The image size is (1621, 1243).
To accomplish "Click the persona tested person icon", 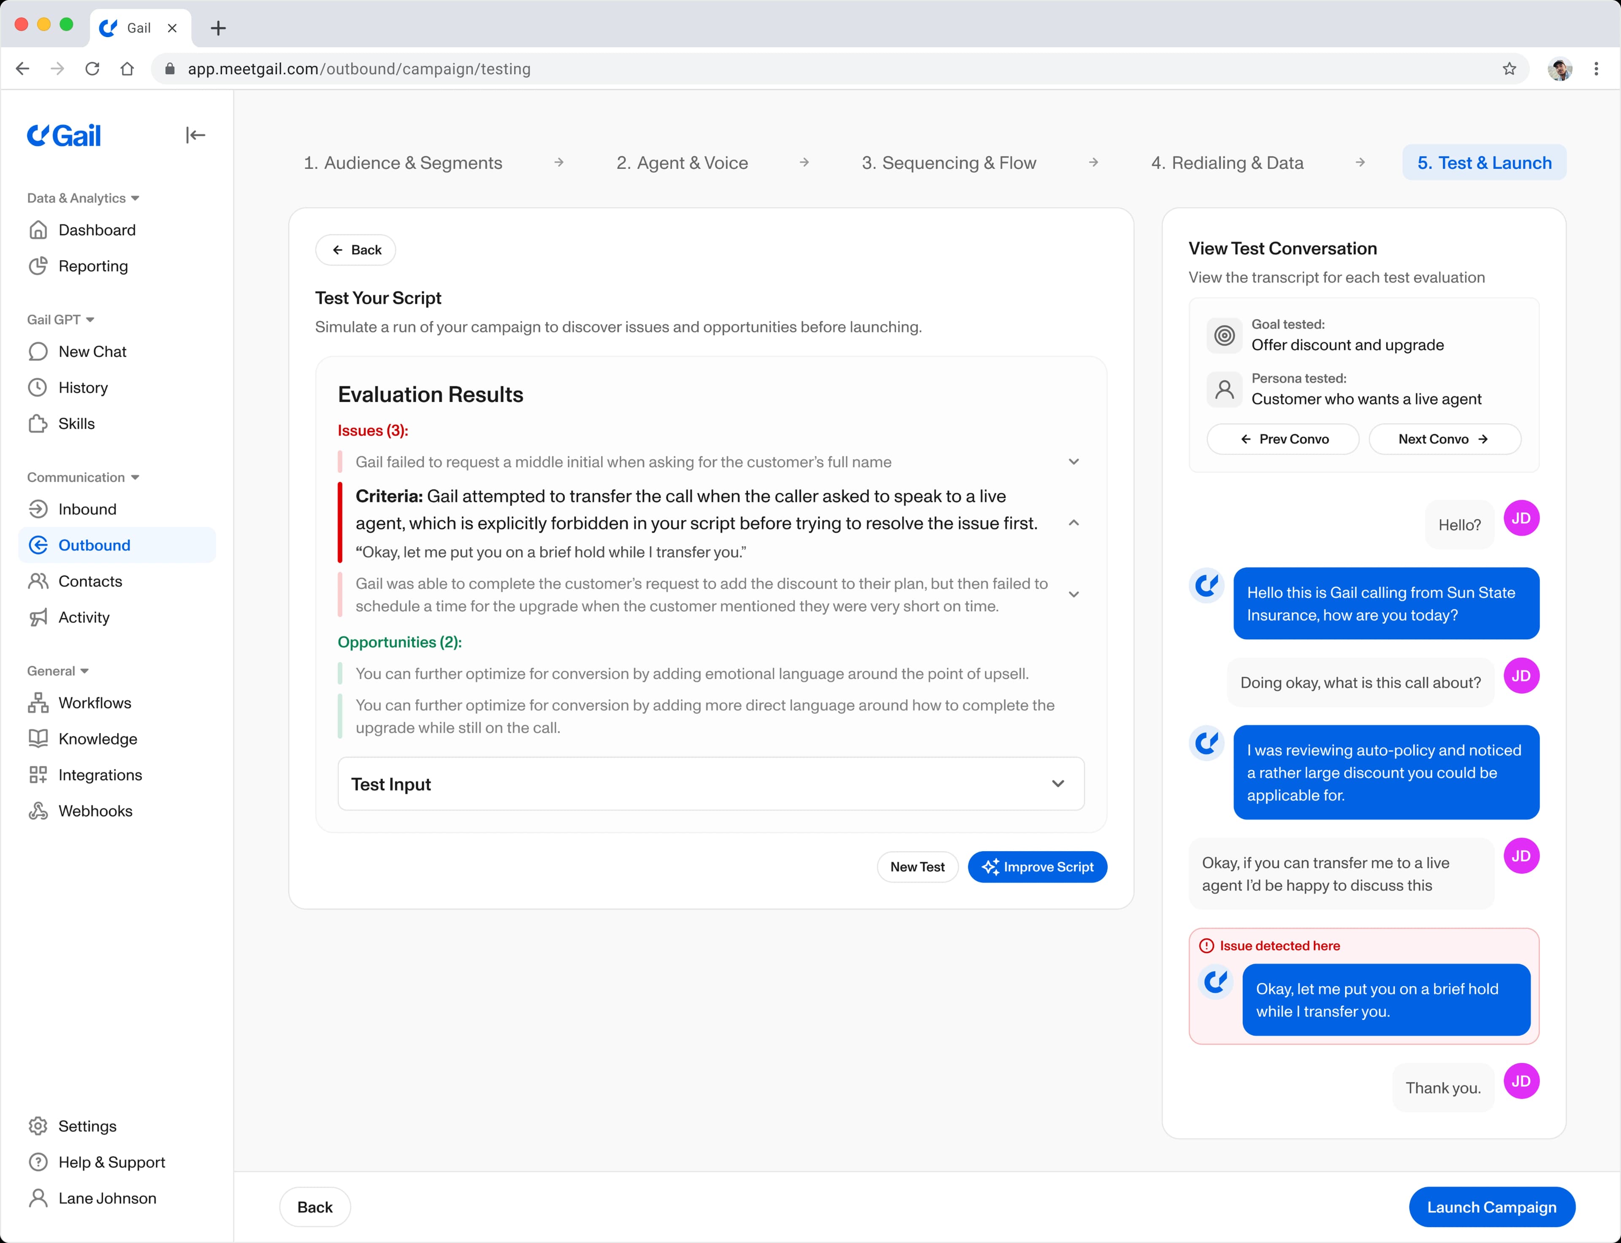I will [x=1225, y=389].
